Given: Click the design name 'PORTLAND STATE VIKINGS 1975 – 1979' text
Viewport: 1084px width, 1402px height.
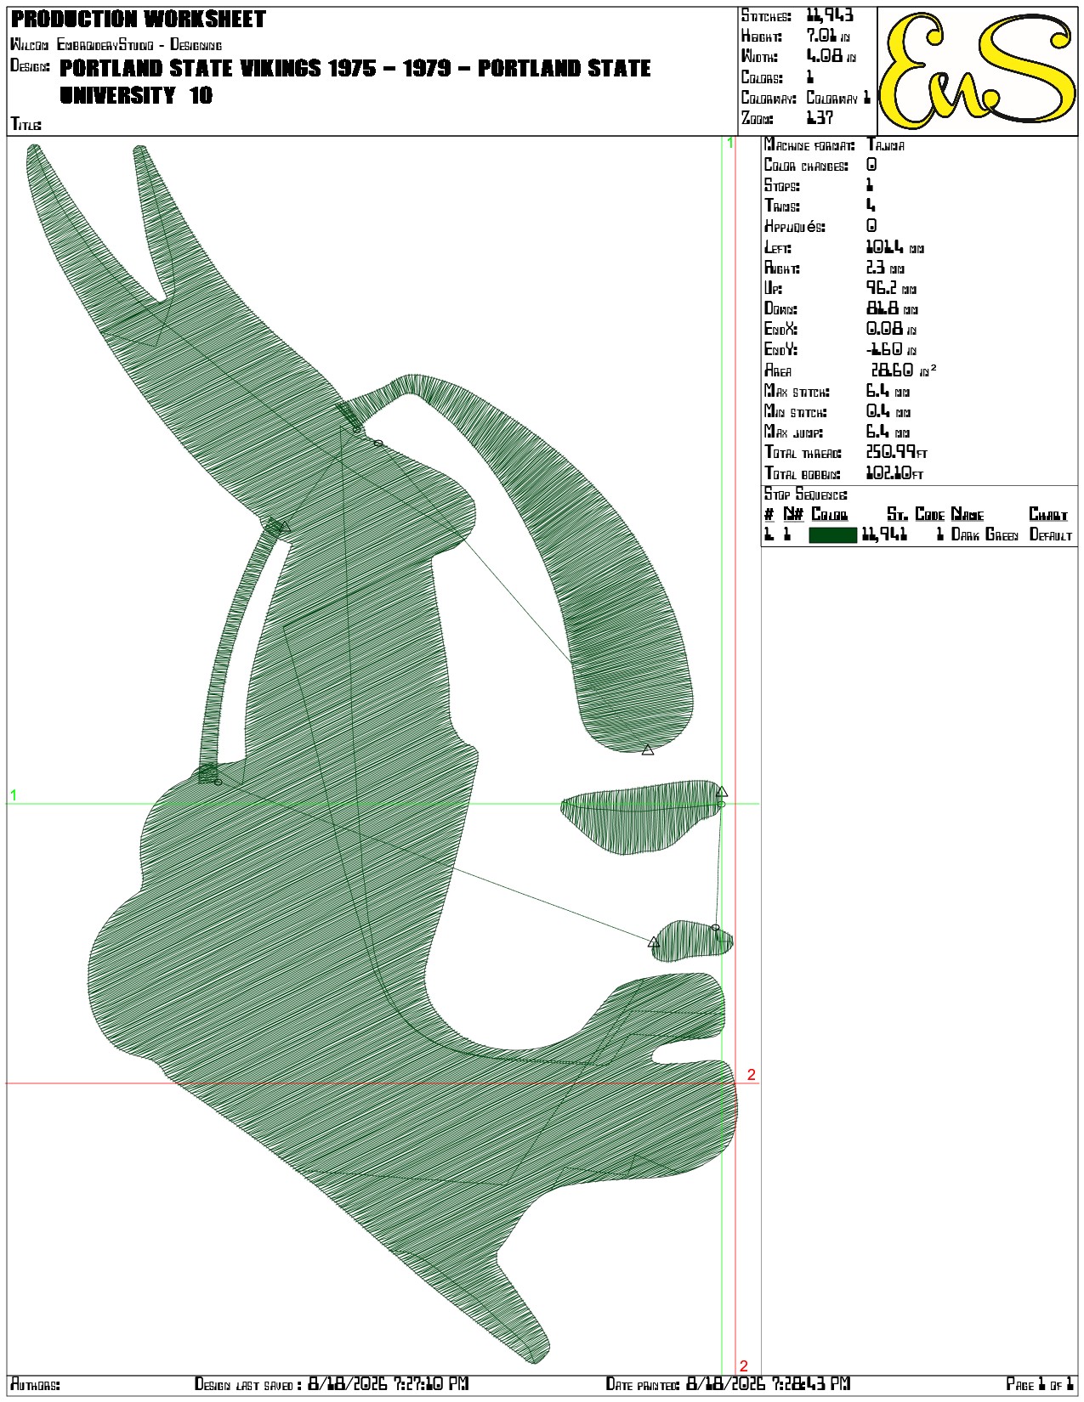Looking at the screenshot, I should 255,68.
